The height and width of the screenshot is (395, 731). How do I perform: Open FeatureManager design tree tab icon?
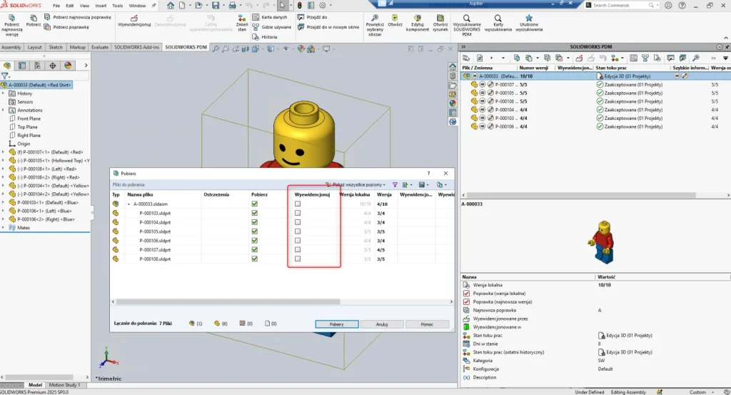7,66
